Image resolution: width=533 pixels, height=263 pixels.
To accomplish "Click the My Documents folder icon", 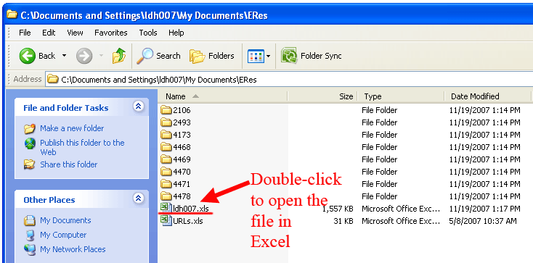I will [30, 220].
